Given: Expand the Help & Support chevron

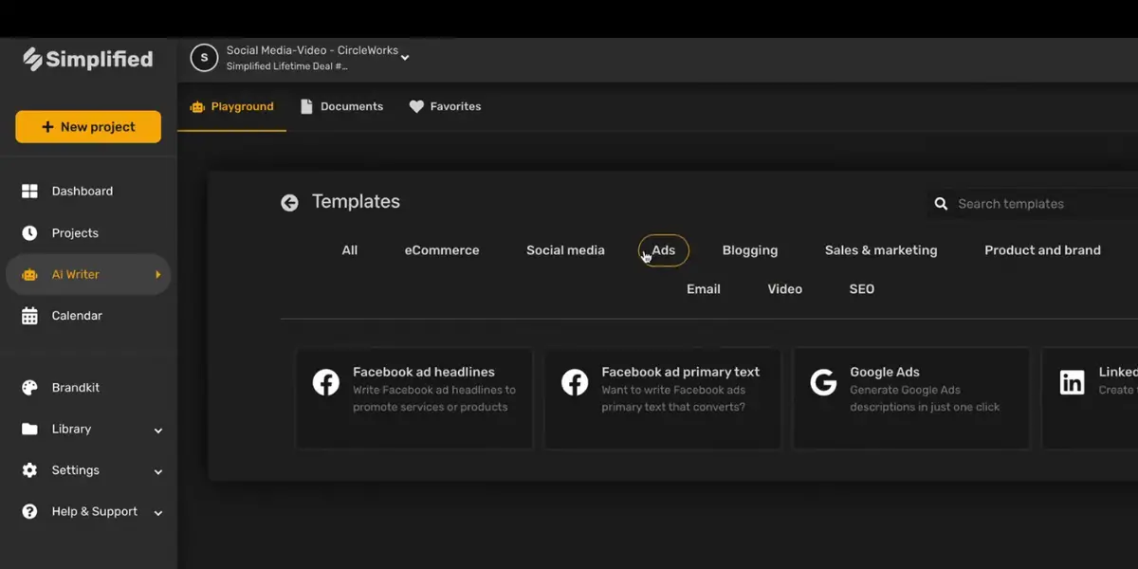Looking at the screenshot, I should pos(158,513).
